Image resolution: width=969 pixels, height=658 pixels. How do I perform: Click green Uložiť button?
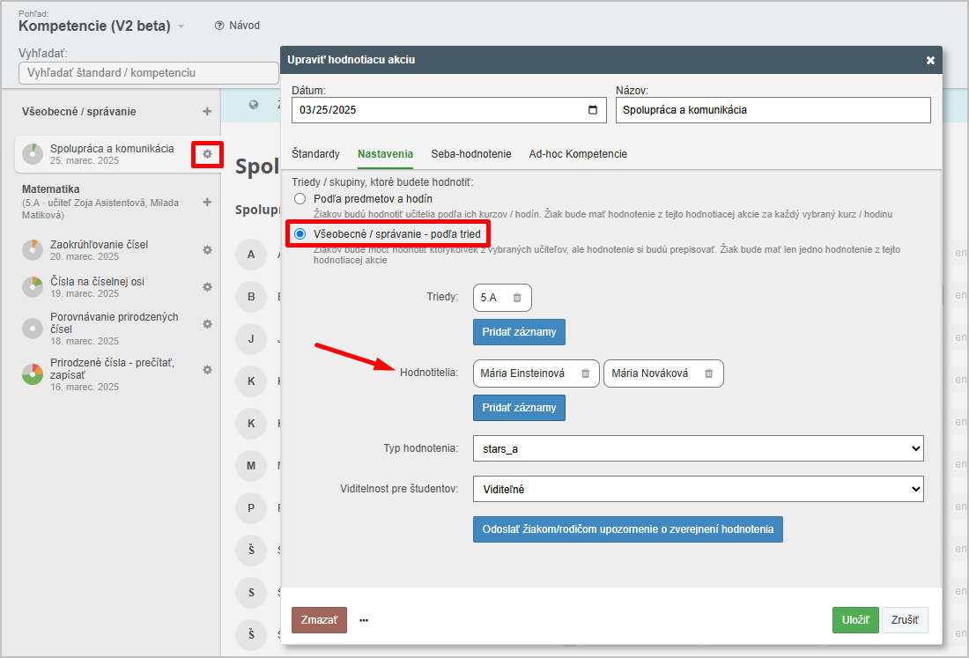tap(854, 620)
